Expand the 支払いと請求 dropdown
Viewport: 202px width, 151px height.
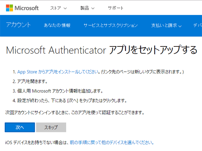(166, 25)
